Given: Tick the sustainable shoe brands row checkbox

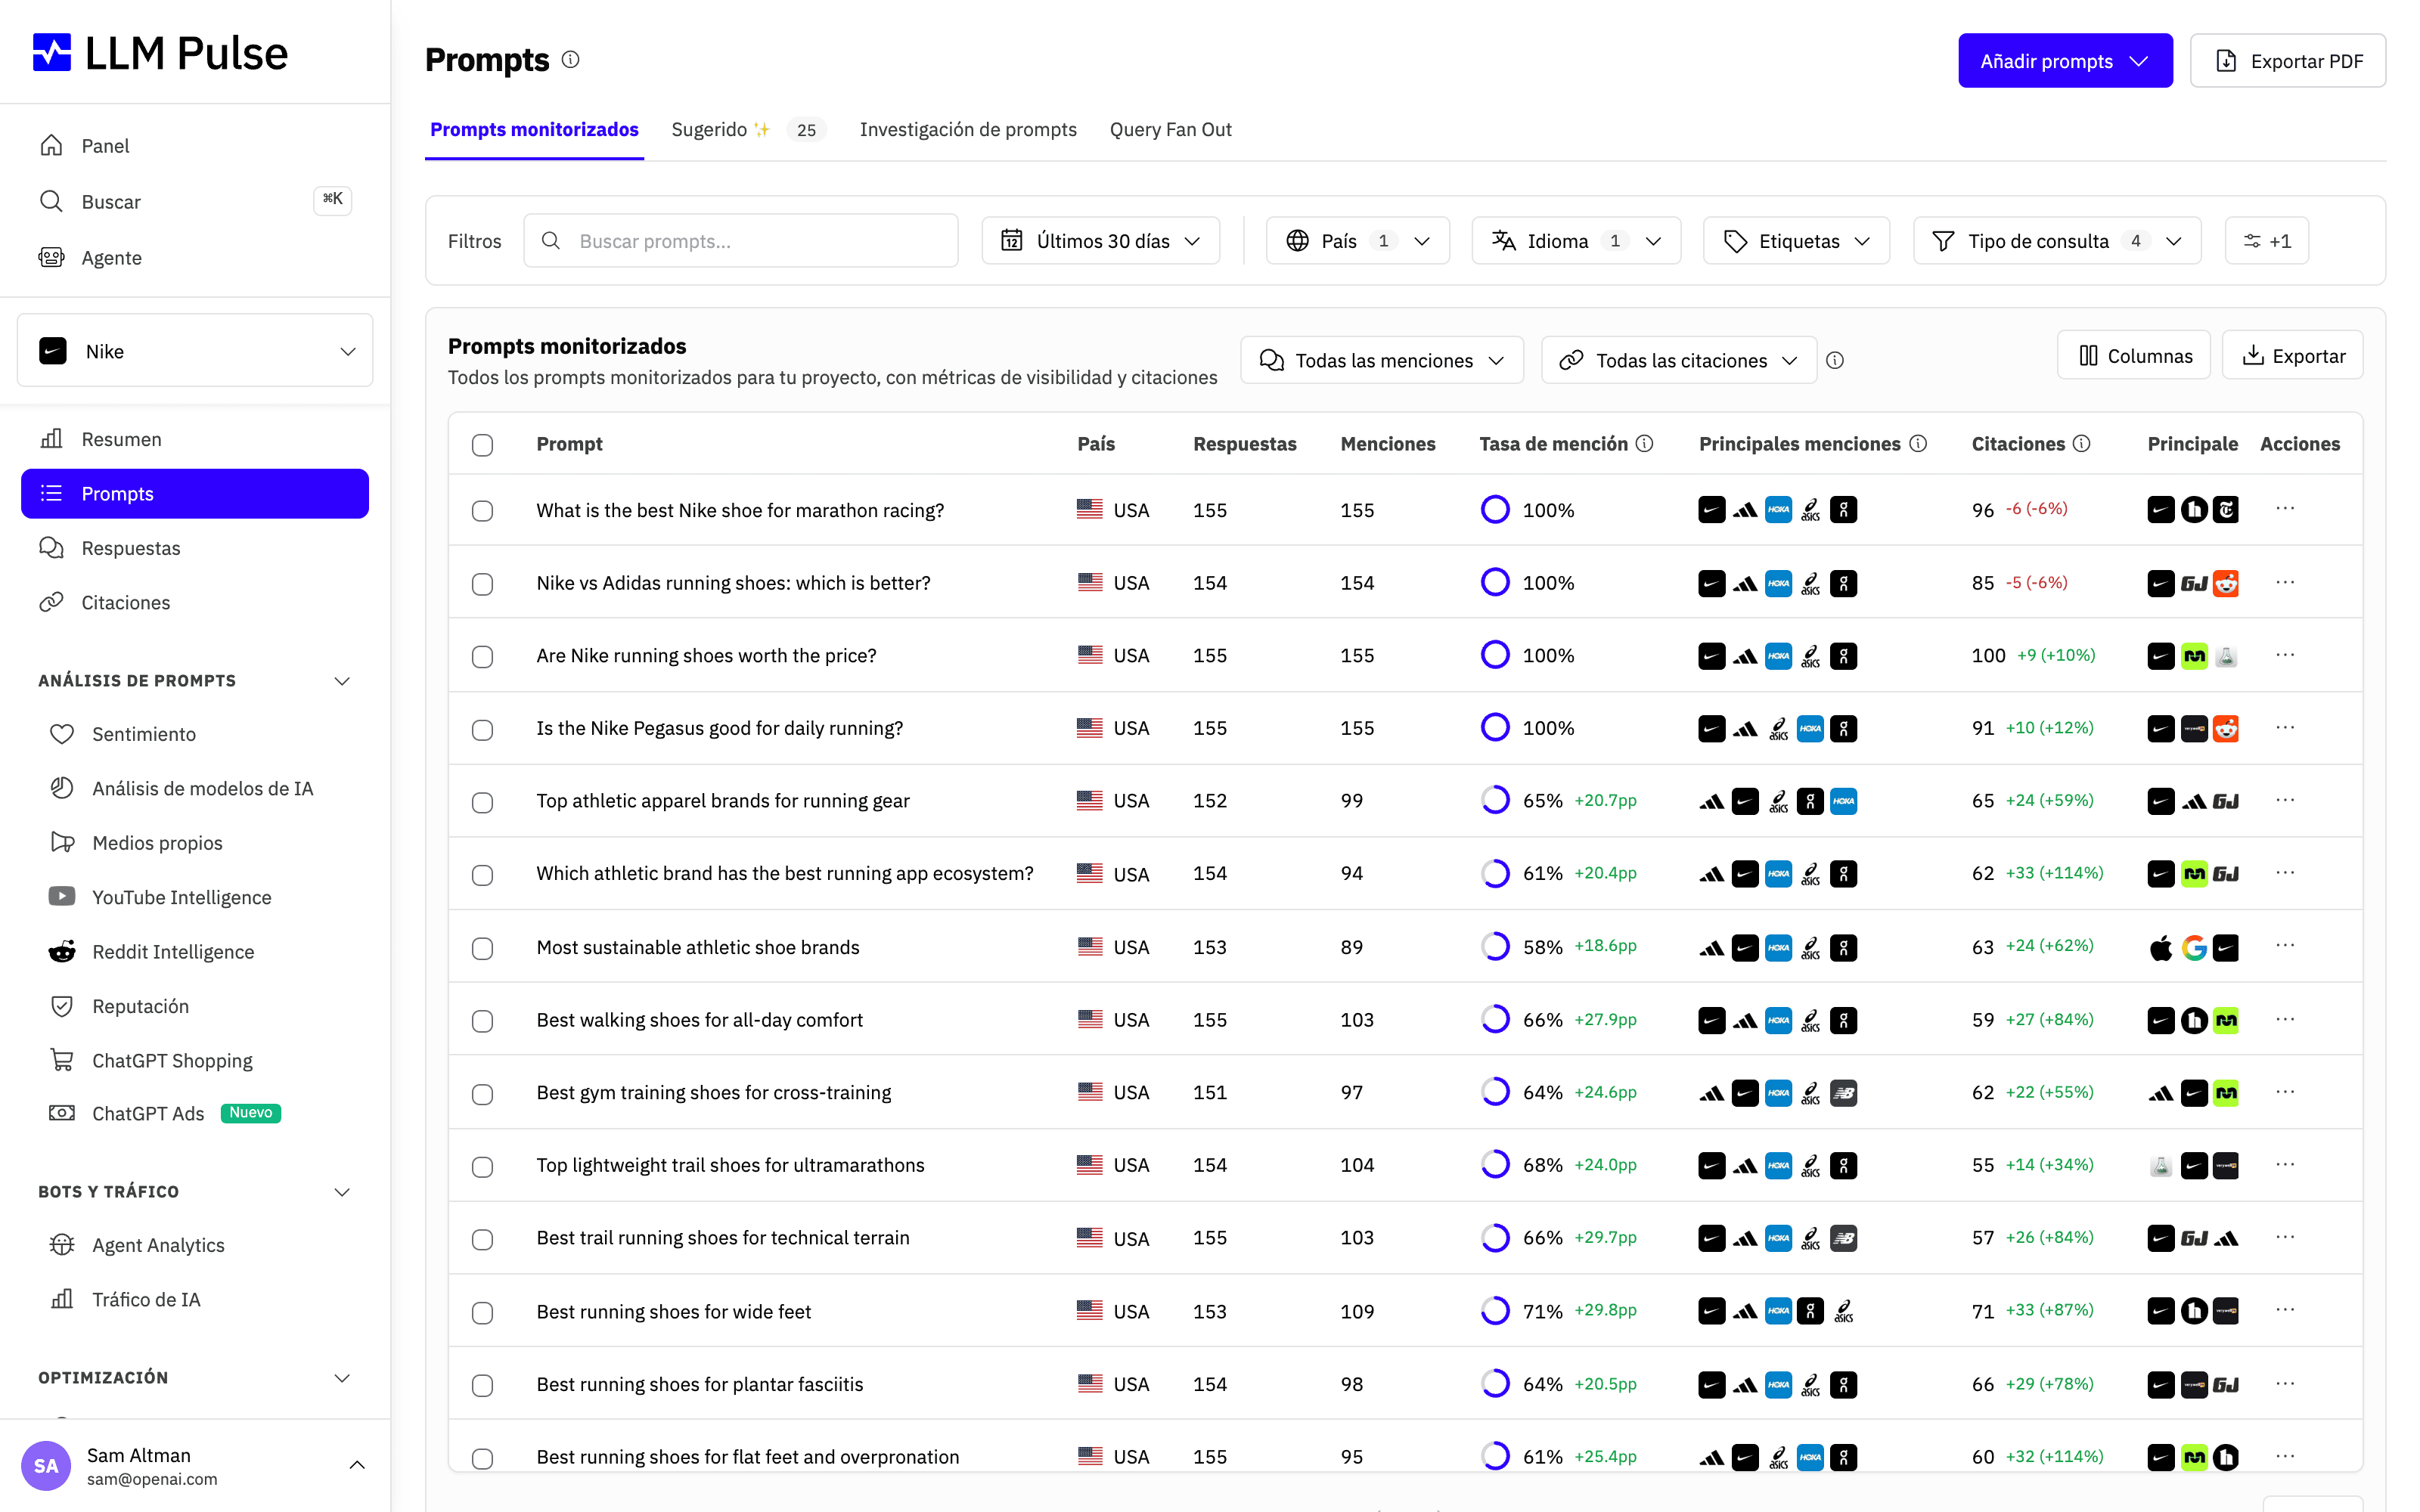Looking at the screenshot, I should click(483, 948).
